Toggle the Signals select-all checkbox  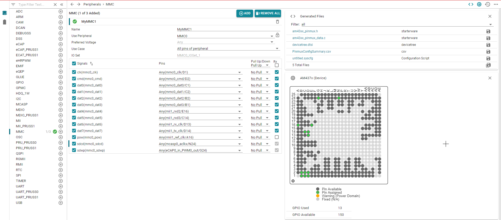(x=74, y=63)
